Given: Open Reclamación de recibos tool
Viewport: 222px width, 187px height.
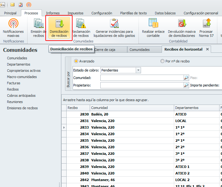Looking at the screenshot, I should (x=81, y=24).
